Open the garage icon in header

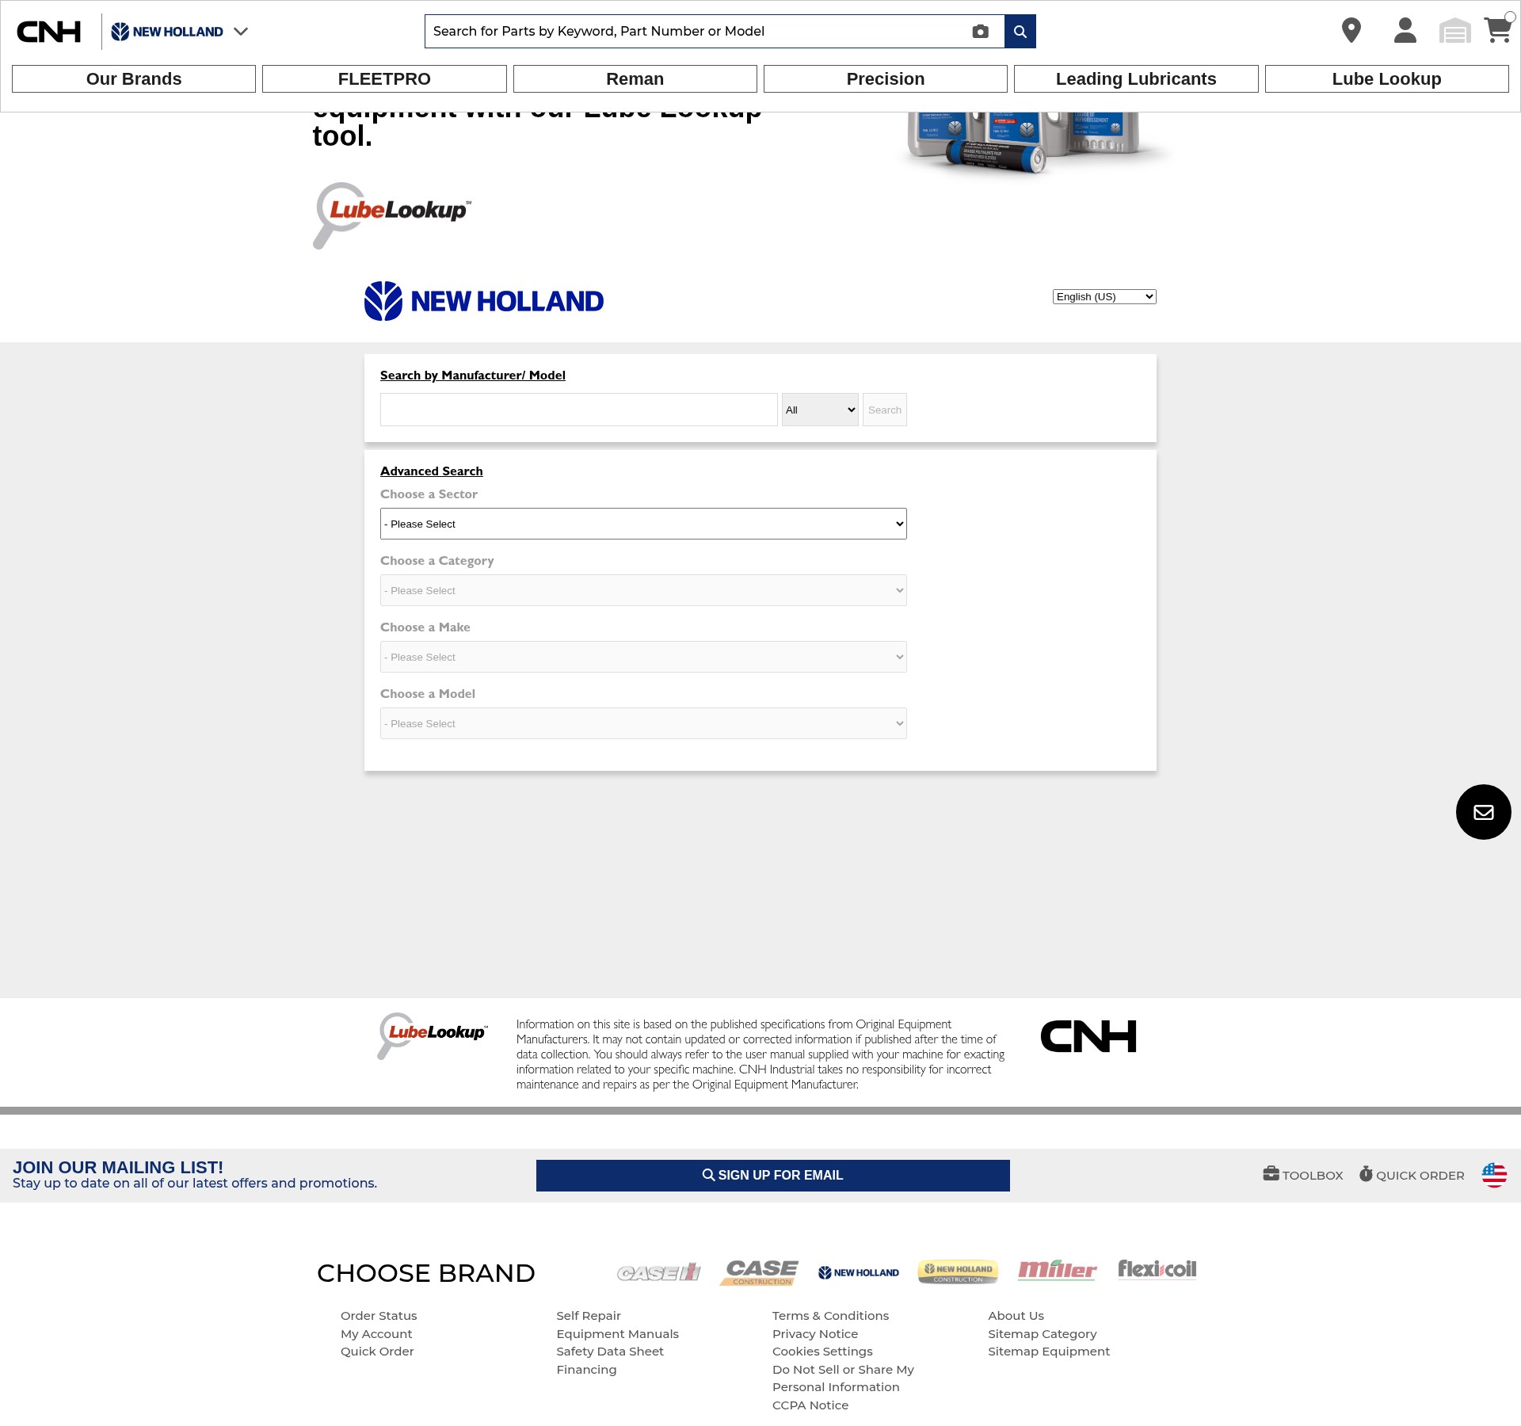[x=1455, y=31]
